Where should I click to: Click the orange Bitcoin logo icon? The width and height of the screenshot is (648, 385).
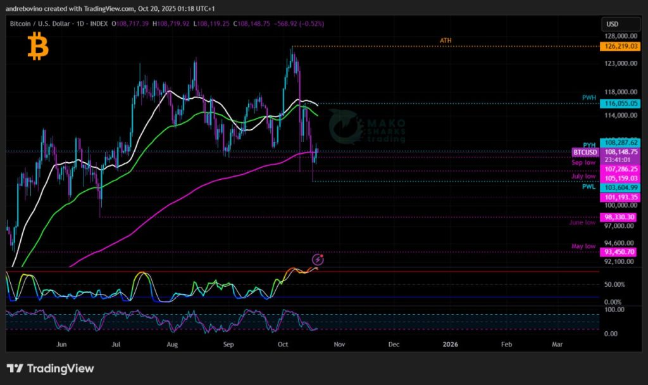pos(37,47)
